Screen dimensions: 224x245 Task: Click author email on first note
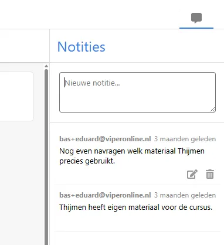click(x=105, y=139)
